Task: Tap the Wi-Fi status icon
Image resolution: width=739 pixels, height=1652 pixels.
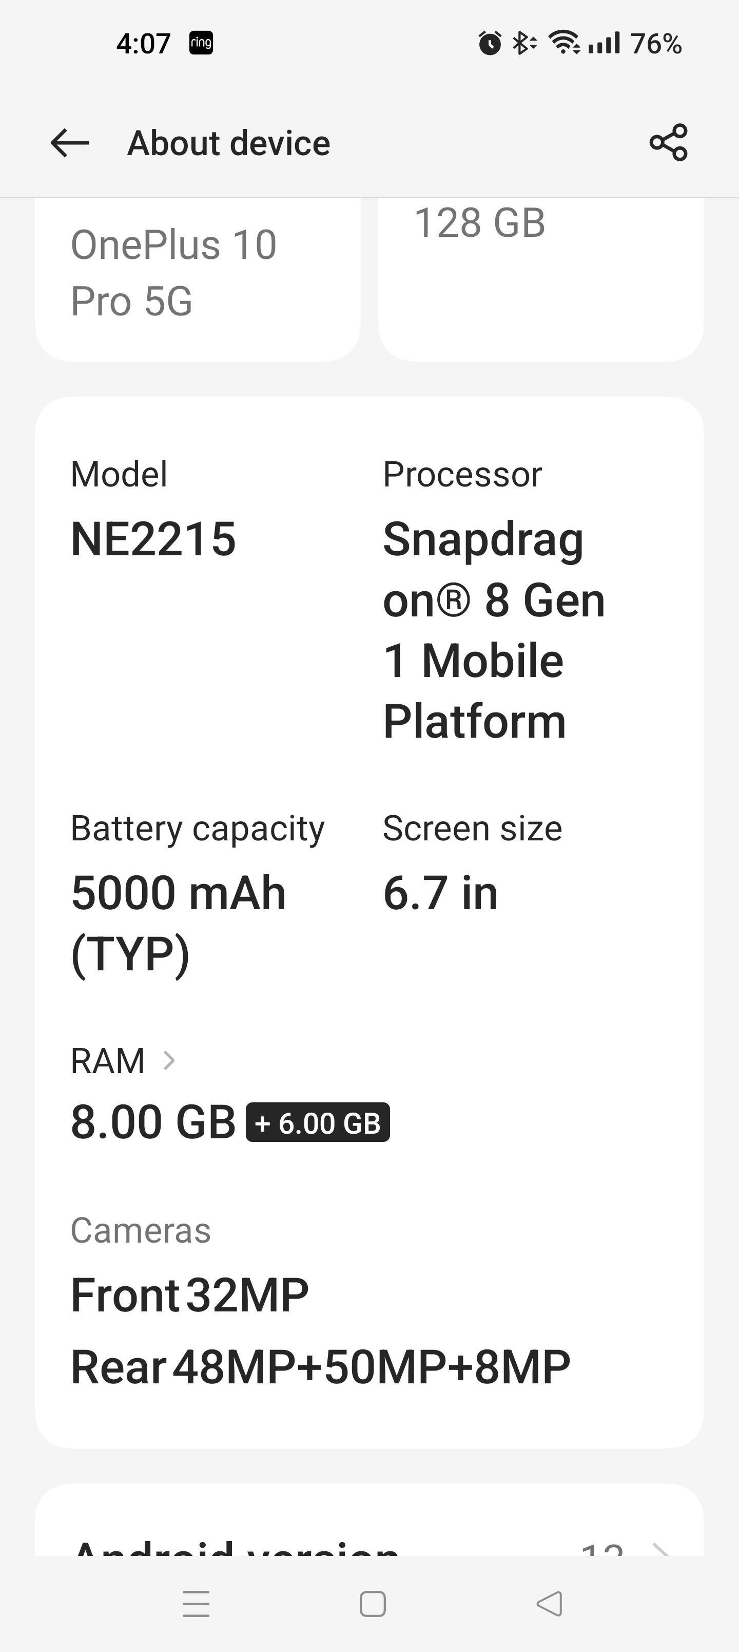Action: [x=563, y=43]
